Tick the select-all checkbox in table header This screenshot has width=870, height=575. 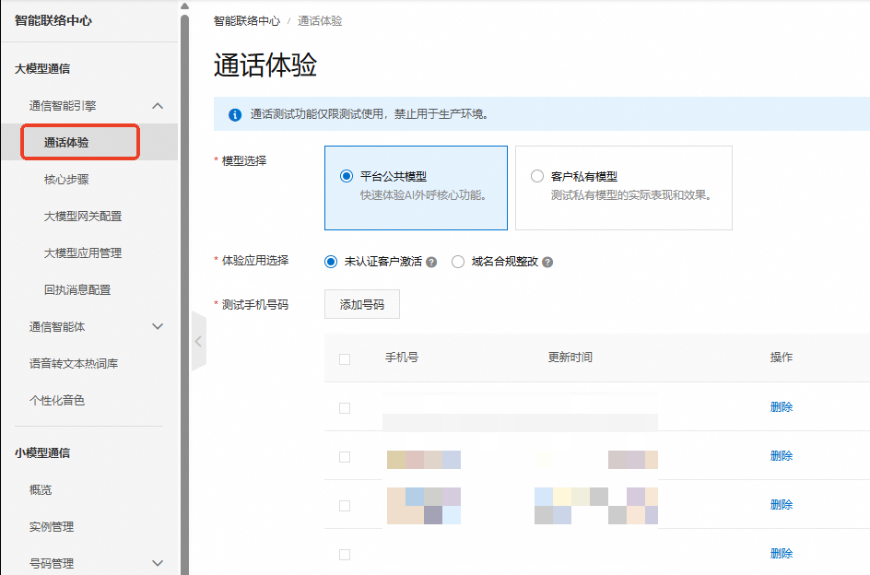click(345, 359)
